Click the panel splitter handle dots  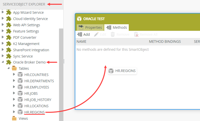pyautogui.click(x=64, y=61)
